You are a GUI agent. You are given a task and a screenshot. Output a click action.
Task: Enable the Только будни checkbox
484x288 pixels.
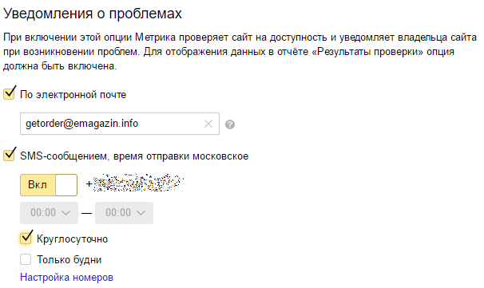[26, 259]
